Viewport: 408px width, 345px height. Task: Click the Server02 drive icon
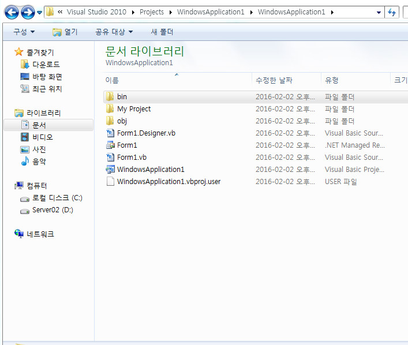(x=25, y=211)
